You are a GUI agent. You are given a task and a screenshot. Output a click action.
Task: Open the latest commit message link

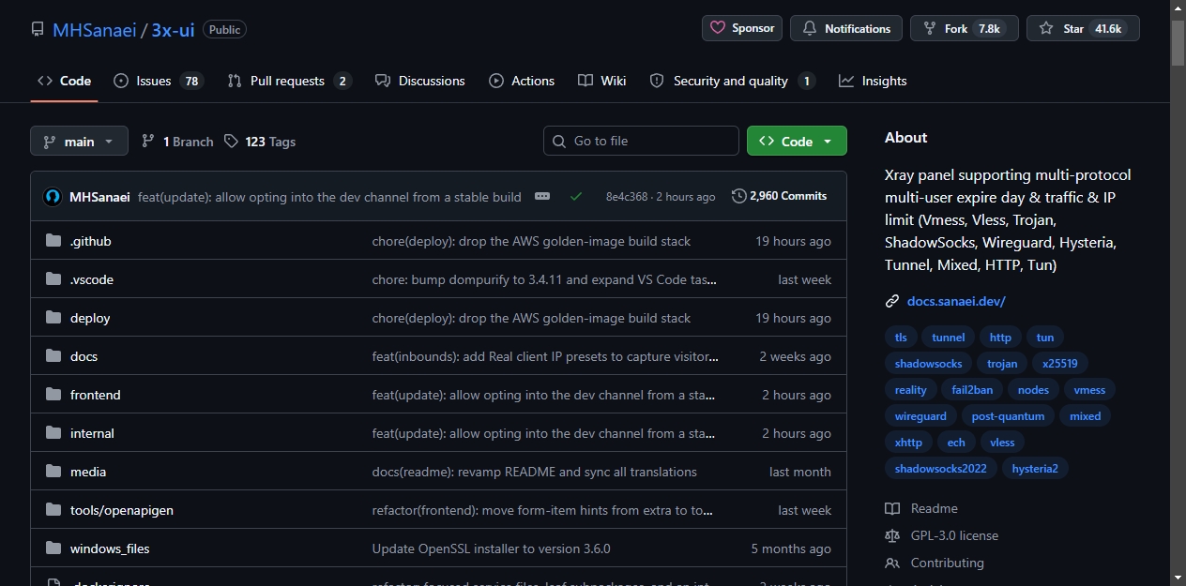[x=329, y=197]
